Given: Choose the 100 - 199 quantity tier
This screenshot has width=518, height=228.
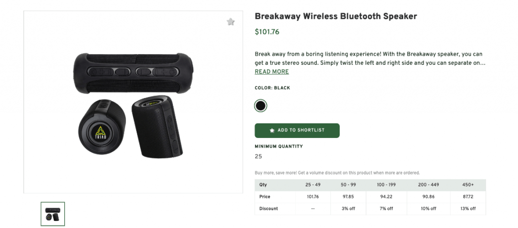Looking at the screenshot, I should (387, 185).
